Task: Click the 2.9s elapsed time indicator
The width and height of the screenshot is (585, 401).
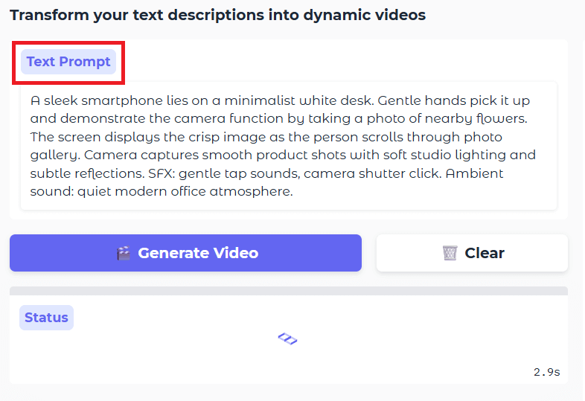Action: click(x=546, y=371)
